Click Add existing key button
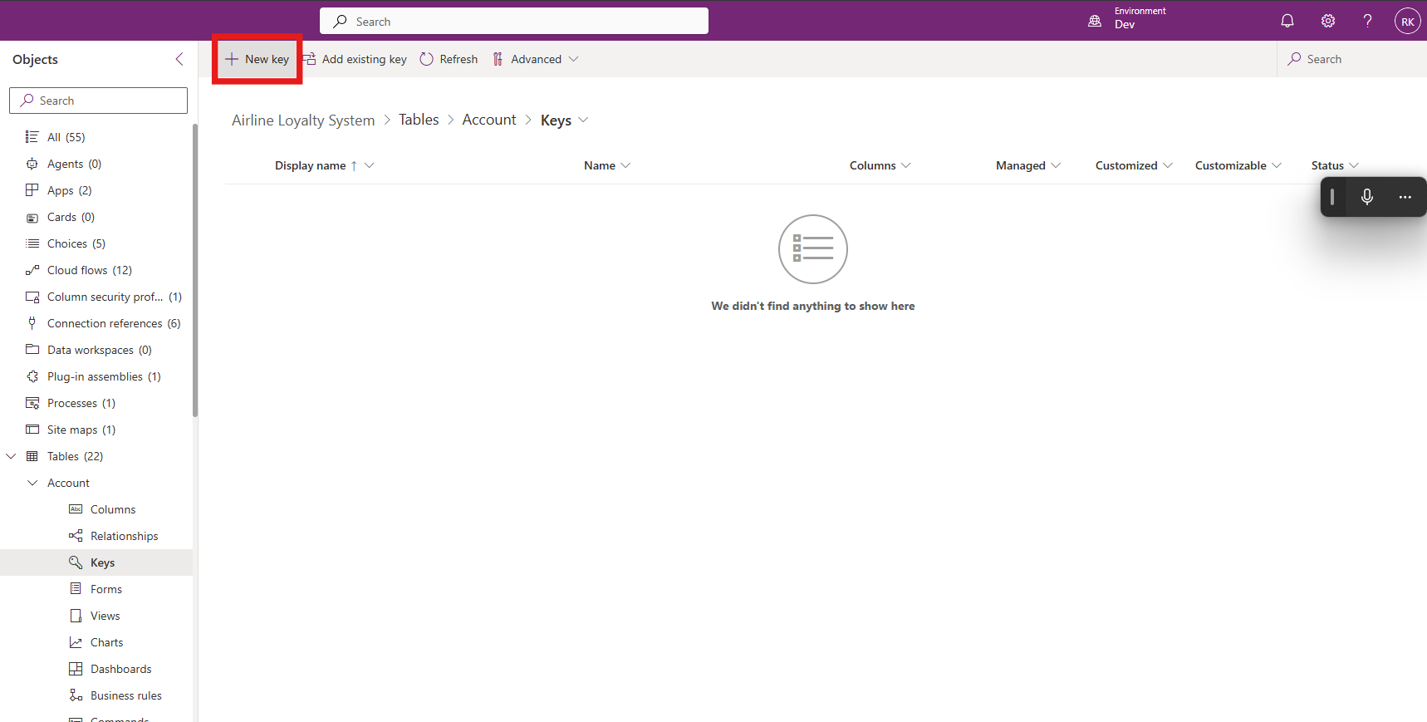 [x=356, y=59]
